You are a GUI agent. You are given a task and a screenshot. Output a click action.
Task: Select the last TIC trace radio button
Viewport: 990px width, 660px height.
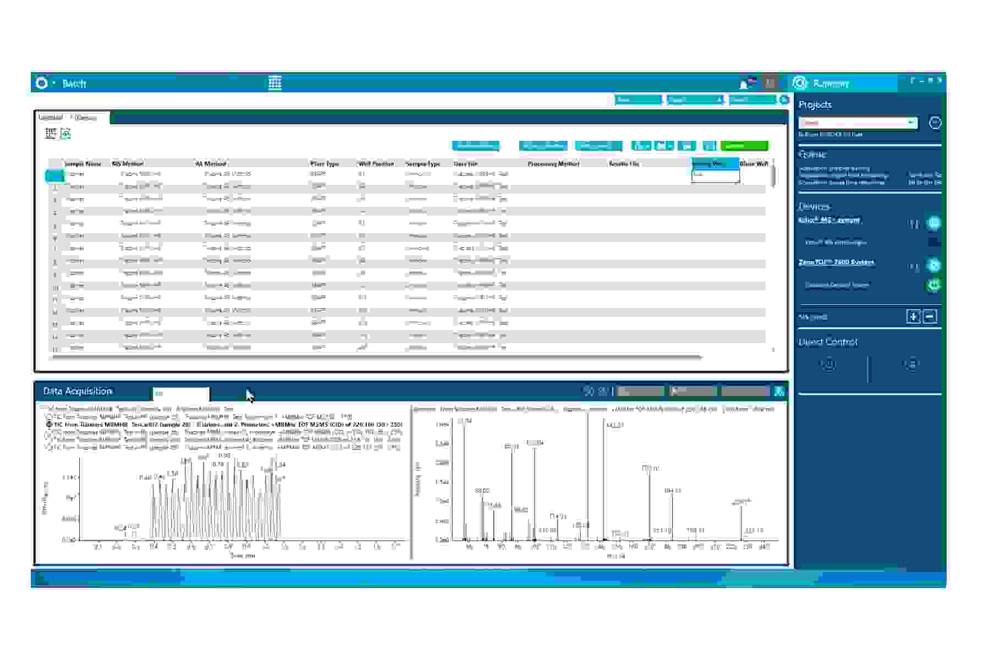[50, 448]
